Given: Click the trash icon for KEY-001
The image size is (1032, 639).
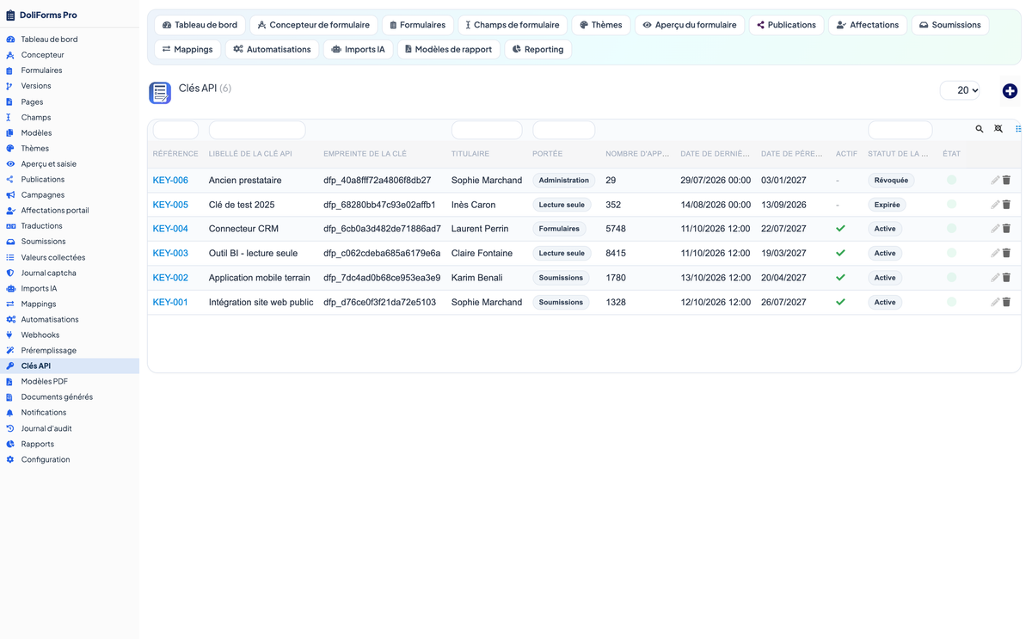Looking at the screenshot, I should (1007, 302).
